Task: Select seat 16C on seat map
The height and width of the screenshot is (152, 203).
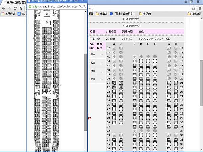Action: pyautogui.click(x=134, y=61)
